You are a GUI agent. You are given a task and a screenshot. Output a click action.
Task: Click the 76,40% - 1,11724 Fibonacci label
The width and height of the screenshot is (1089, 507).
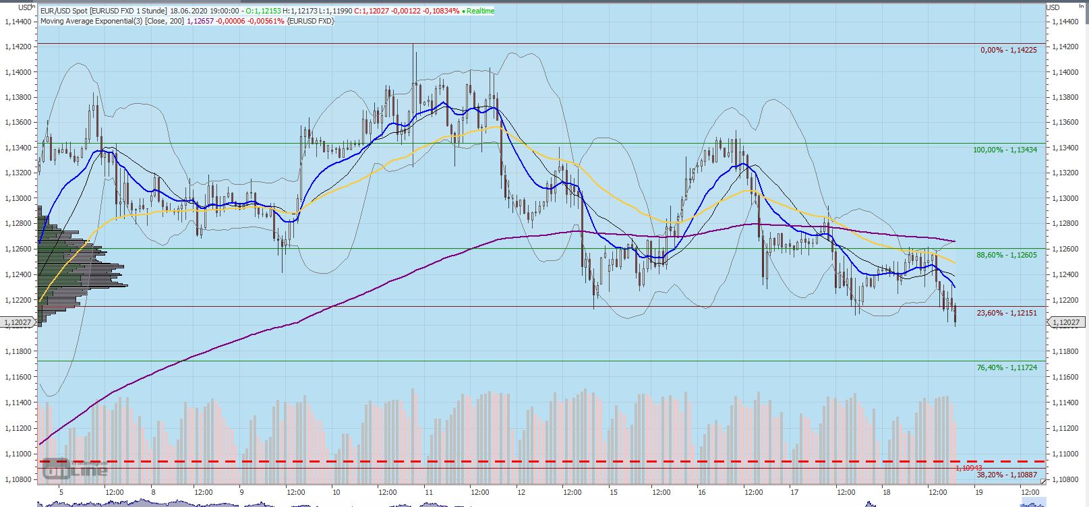(1006, 367)
